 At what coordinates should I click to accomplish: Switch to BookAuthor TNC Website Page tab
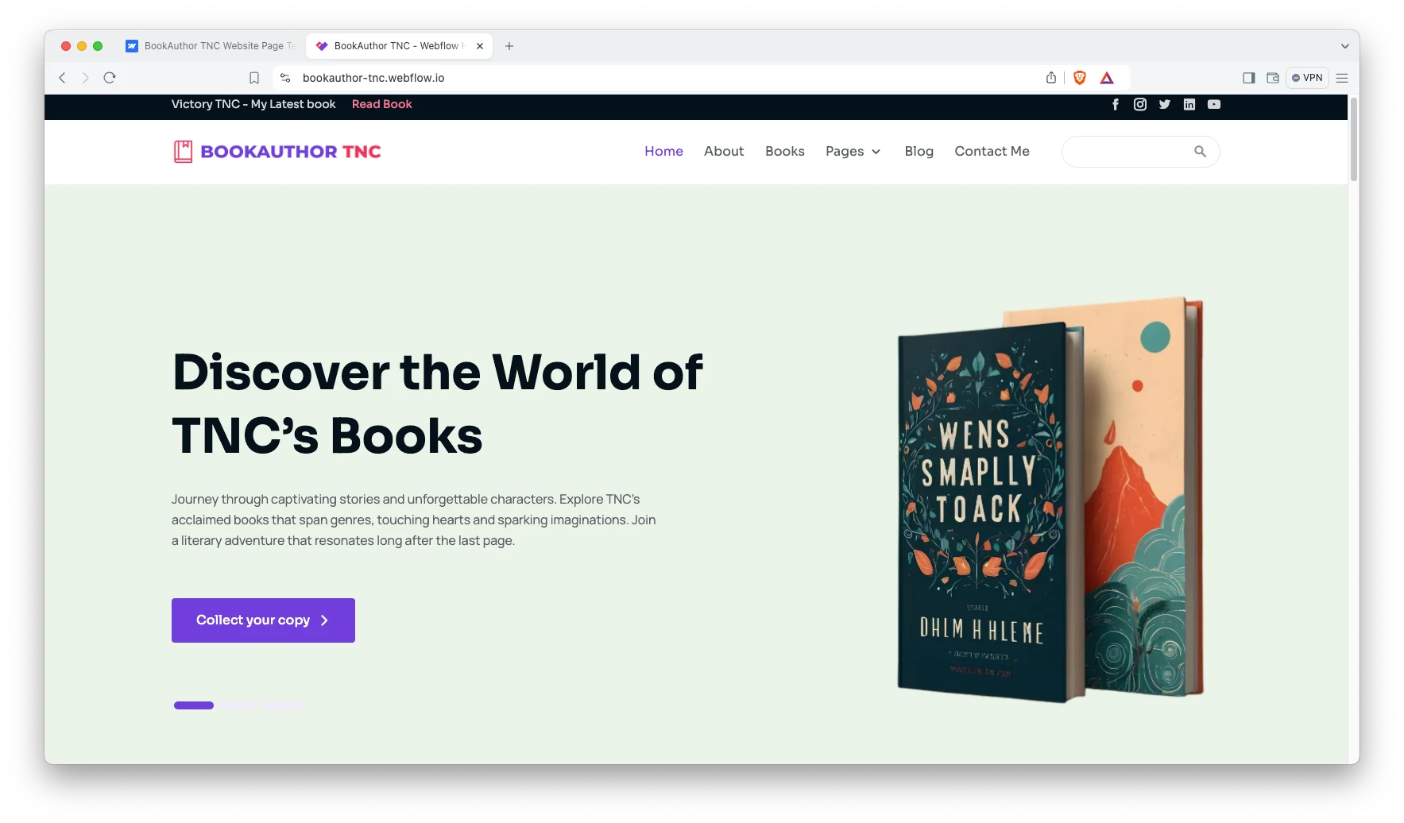tap(211, 46)
